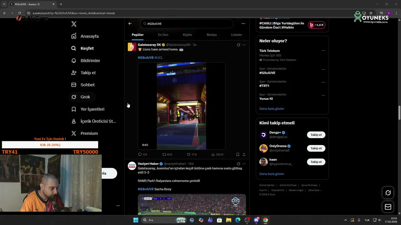The width and height of the screenshot is (401, 225).
Task: Play the Galatasaray tunnel video
Action: (181, 106)
